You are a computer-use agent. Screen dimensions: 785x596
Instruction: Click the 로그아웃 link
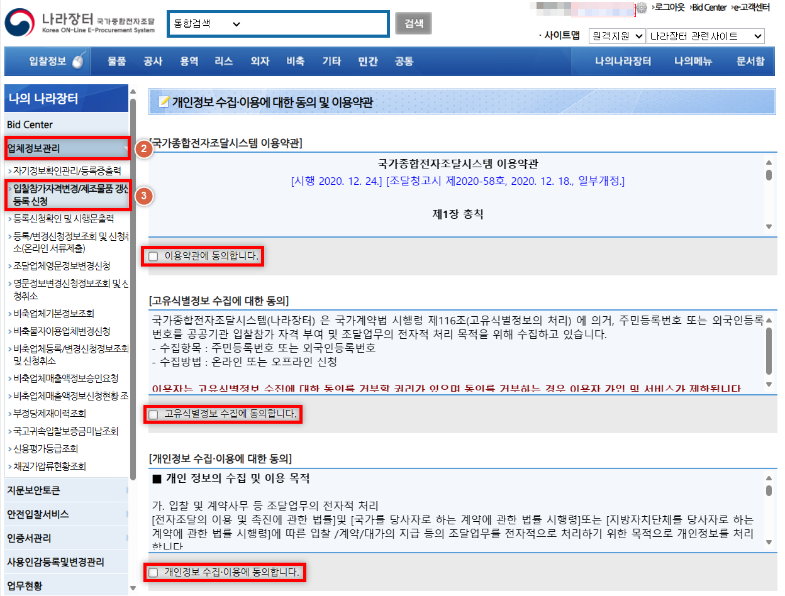coord(671,8)
